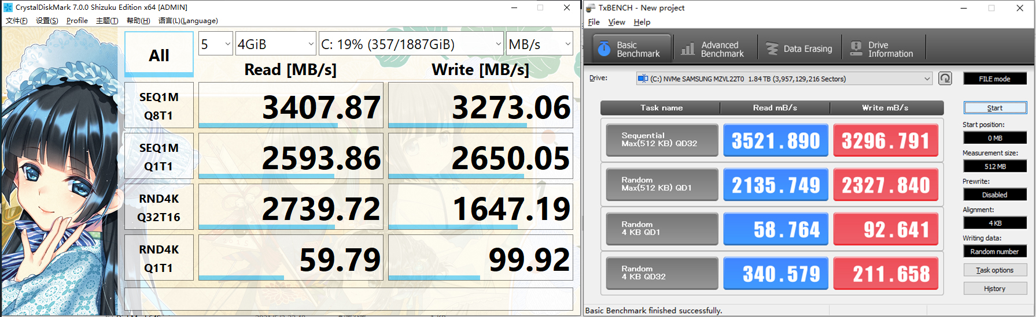Click the Basic Benchmark stopwatch icon
The image size is (1036, 317).
[604, 49]
